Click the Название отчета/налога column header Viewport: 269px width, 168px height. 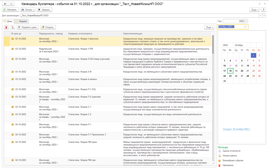tap(94, 34)
